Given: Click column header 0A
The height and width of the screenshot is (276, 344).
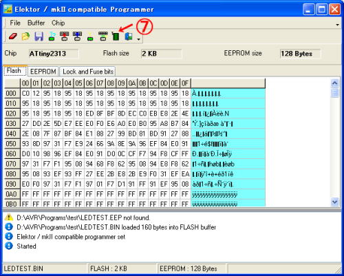Looking at the screenshot, I should point(132,83).
